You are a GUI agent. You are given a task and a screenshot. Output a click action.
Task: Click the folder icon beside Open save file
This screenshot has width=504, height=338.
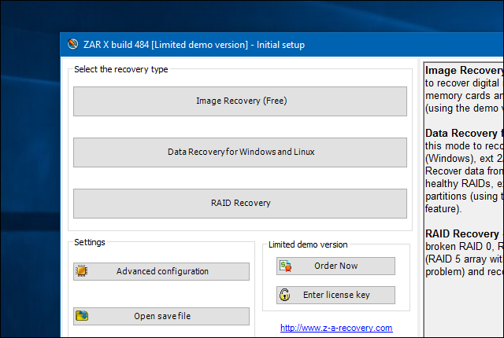82,316
